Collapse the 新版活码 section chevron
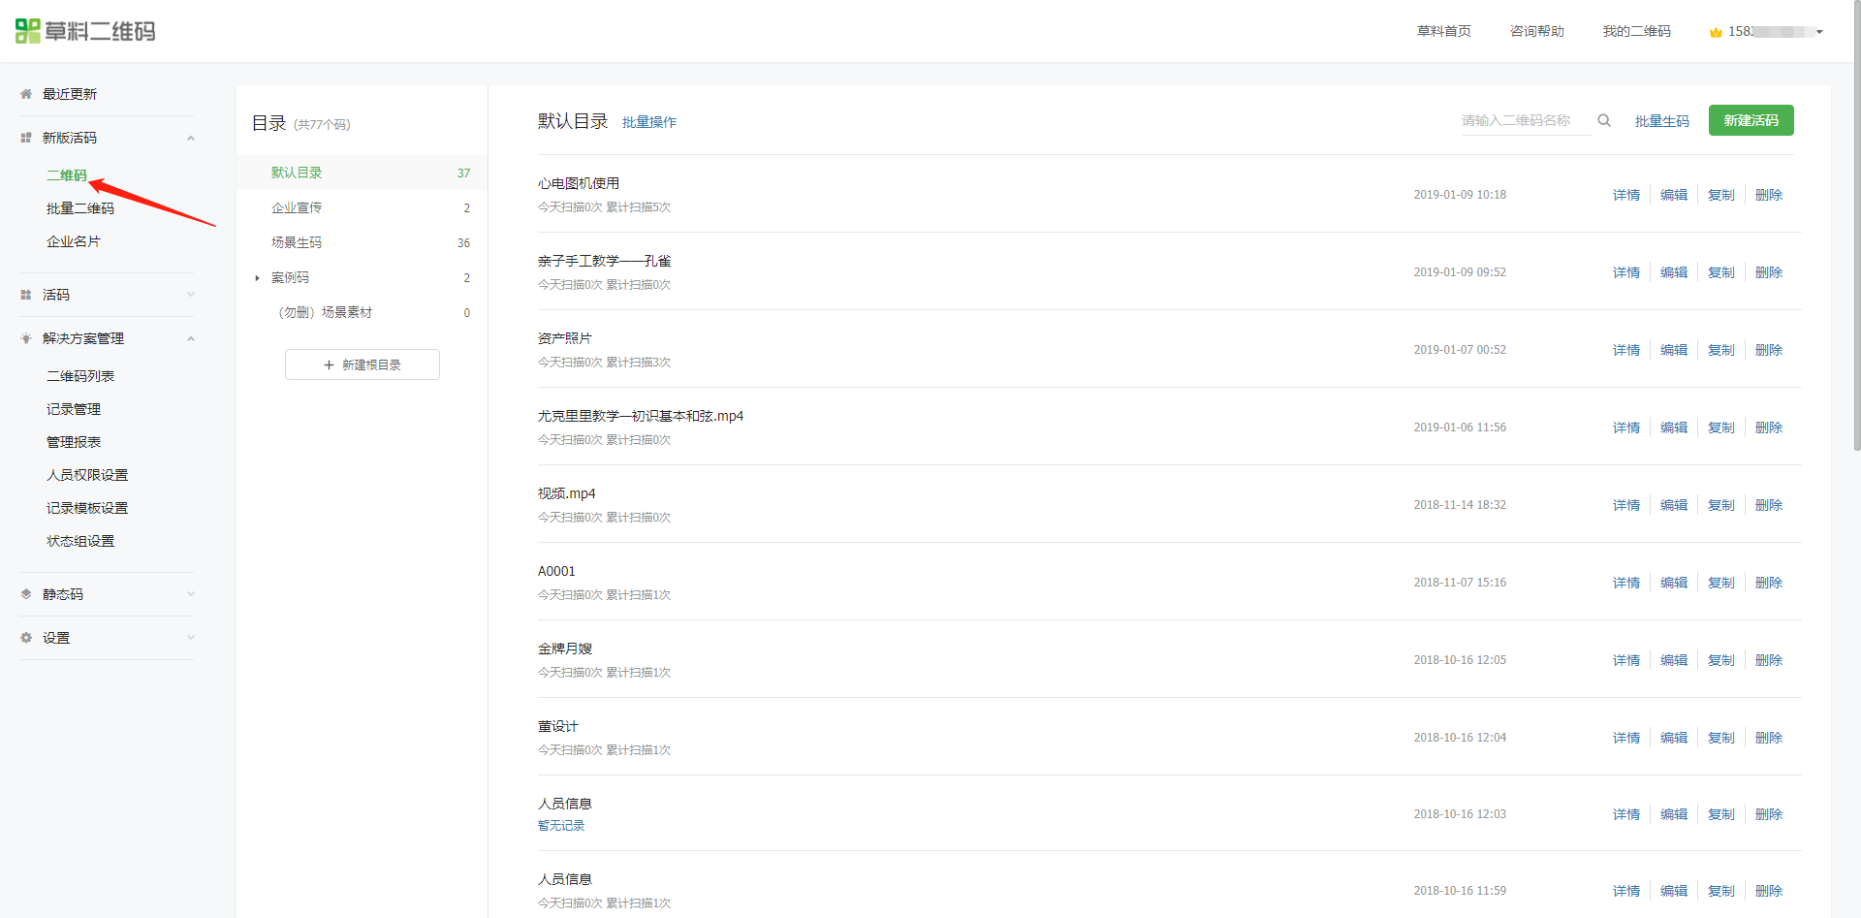The width and height of the screenshot is (1861, 918). [x=191, y=138]
